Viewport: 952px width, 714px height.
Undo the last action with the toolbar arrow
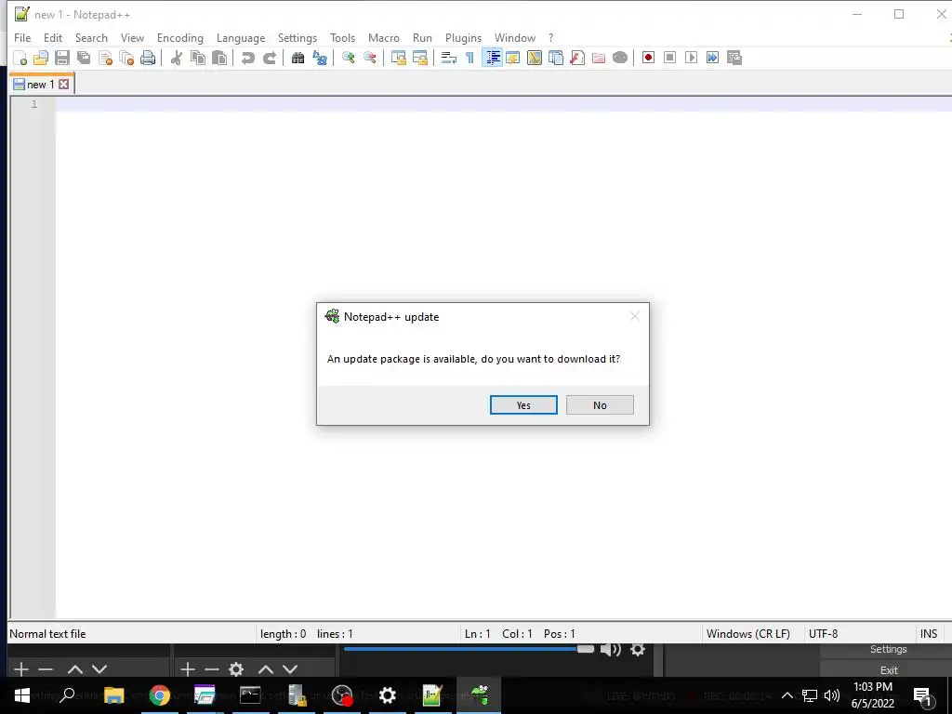(x=247, y=58)
